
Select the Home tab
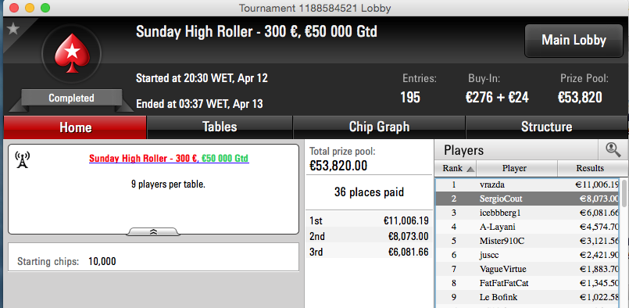click(75, 127)
